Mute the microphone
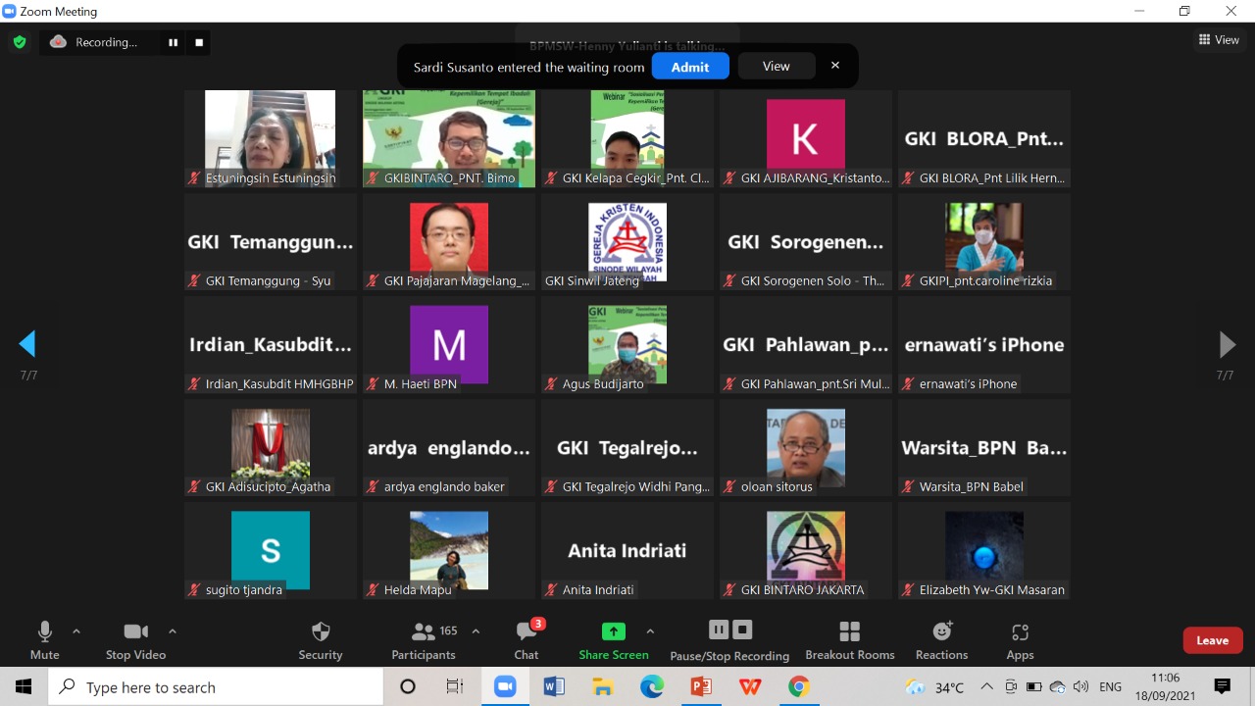Image resolution: width=1255 pixels, height=706 pixels. (x=44, y=639)
